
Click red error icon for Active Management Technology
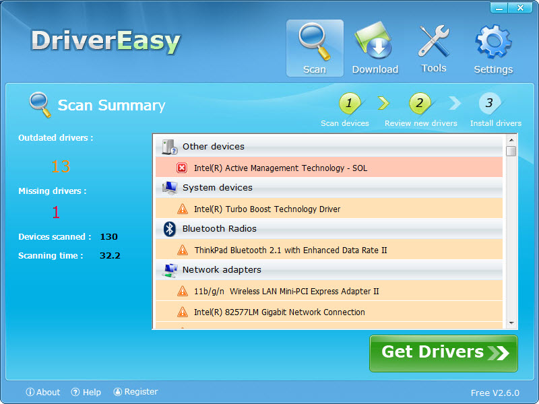(x=182, y=168)
